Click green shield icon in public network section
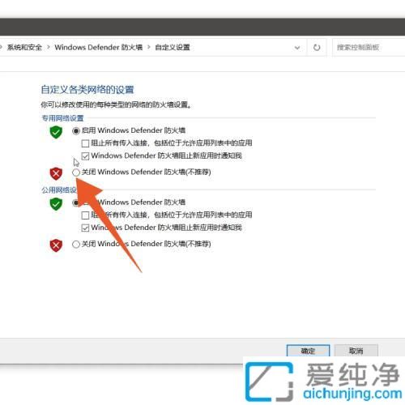The image size is (405, 405). click(x=56, y=204)
